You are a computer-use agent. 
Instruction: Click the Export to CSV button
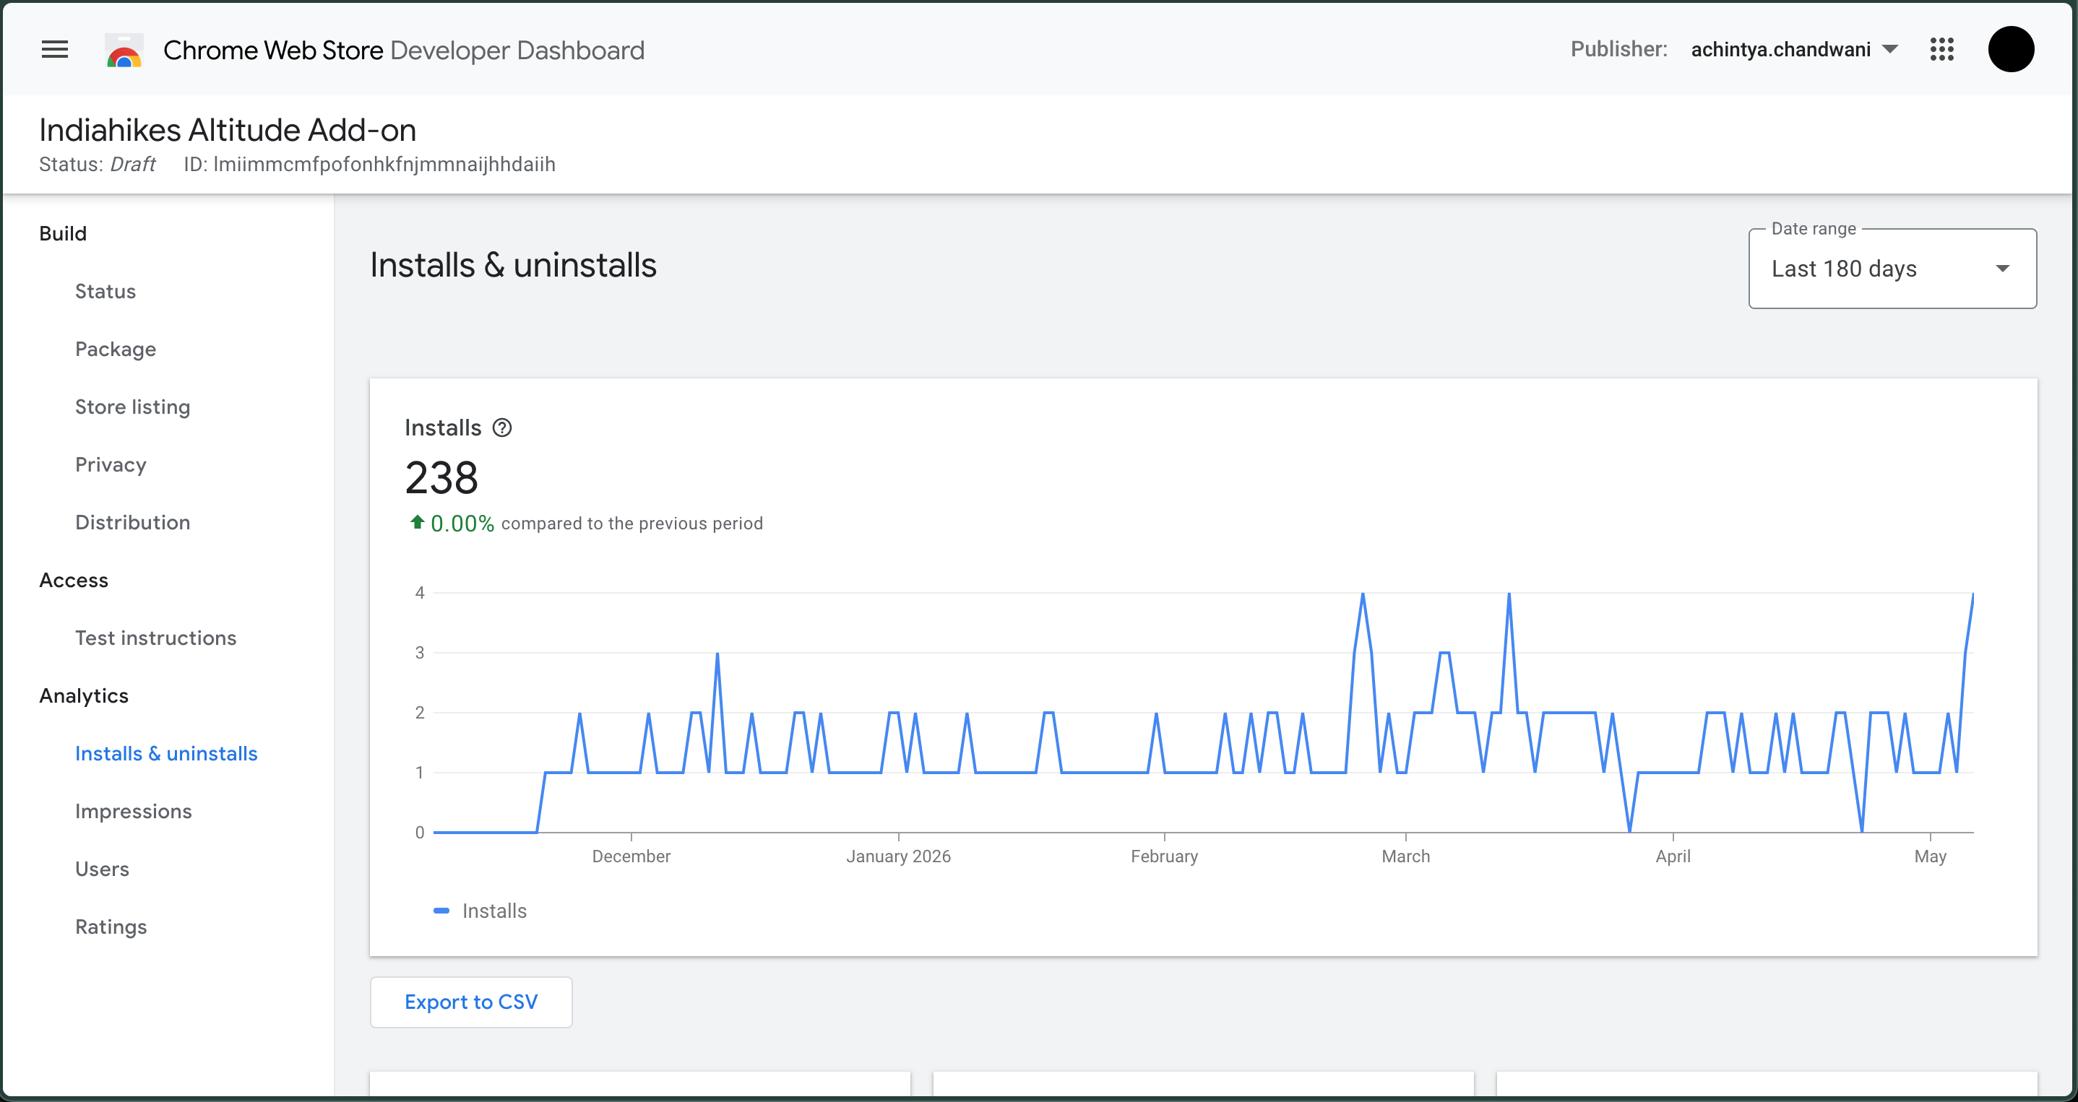tap(471, 1002)
